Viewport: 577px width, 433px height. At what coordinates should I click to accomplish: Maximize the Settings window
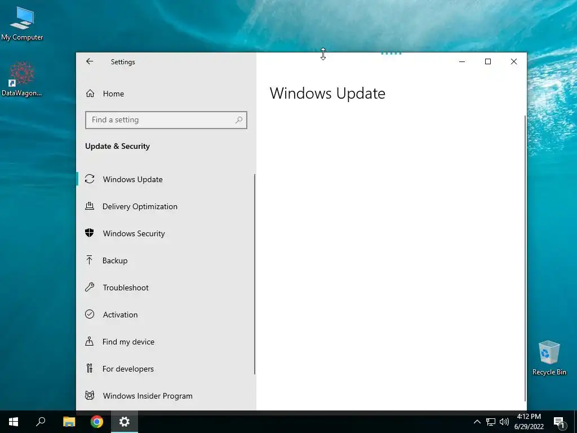coord(488,61)
